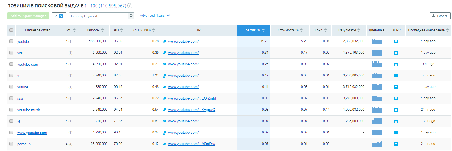View SERP snapshot for 'youtube' keyword

396,41
